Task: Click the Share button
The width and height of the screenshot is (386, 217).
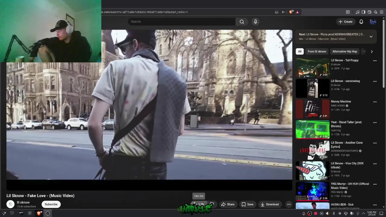Action: [x=228, y=204]
